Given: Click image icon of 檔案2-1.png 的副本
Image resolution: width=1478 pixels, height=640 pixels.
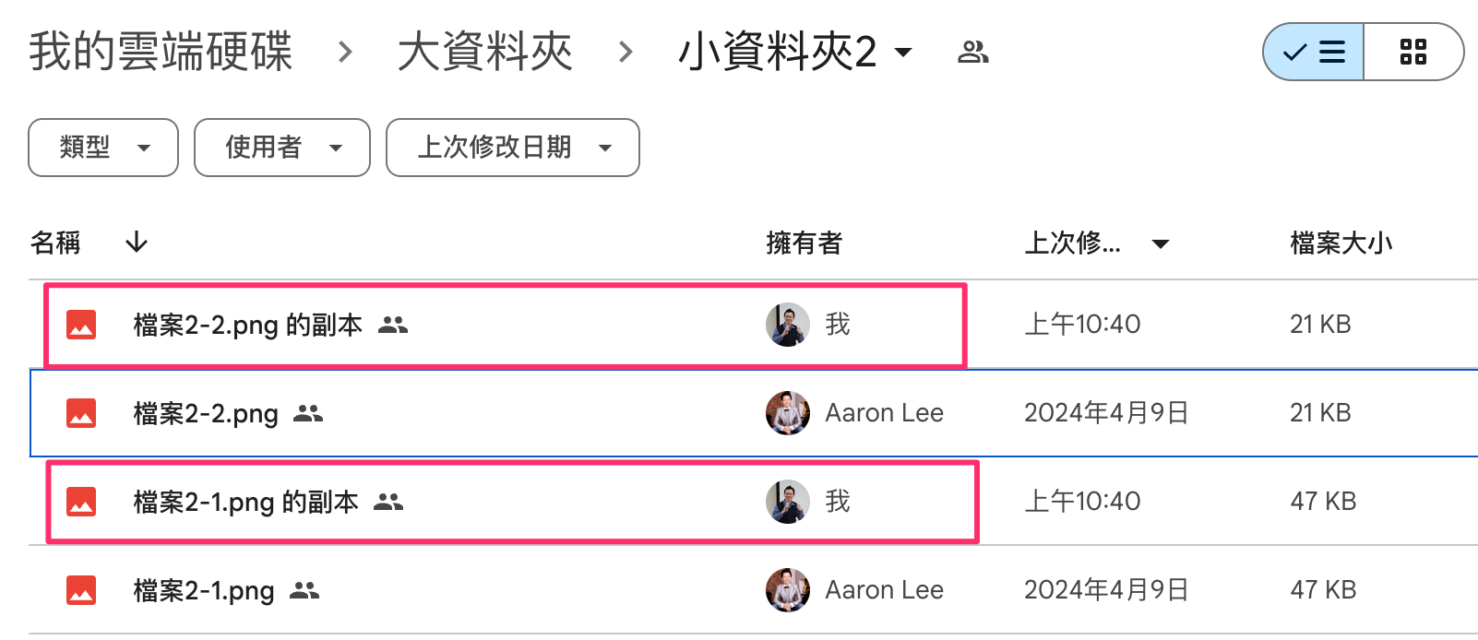Looking at the screenshot, I should tap(81, 502).
